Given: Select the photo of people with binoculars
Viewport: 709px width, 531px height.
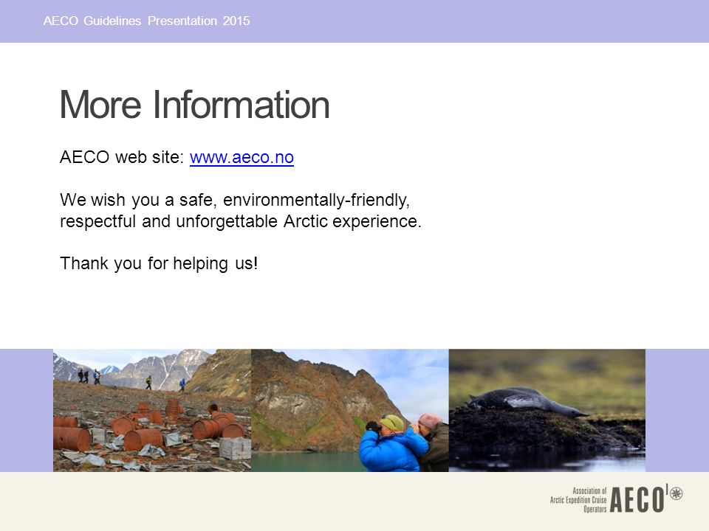Looking at the screenshot, I should (349, 411).
